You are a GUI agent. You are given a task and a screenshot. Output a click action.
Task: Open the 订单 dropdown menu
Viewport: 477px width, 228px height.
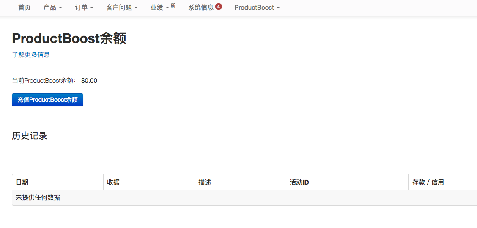[84, 8]
